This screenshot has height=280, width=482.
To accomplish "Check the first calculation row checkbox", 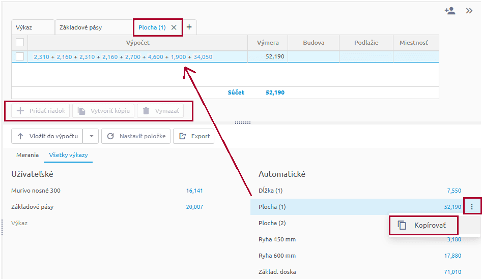I will coord(20,57).
